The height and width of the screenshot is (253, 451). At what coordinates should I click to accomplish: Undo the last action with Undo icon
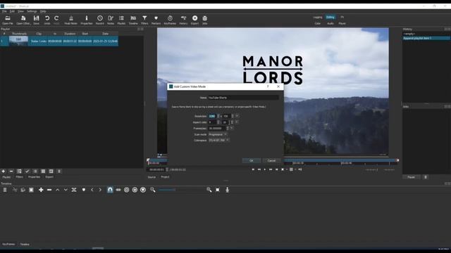pos(47,20)
